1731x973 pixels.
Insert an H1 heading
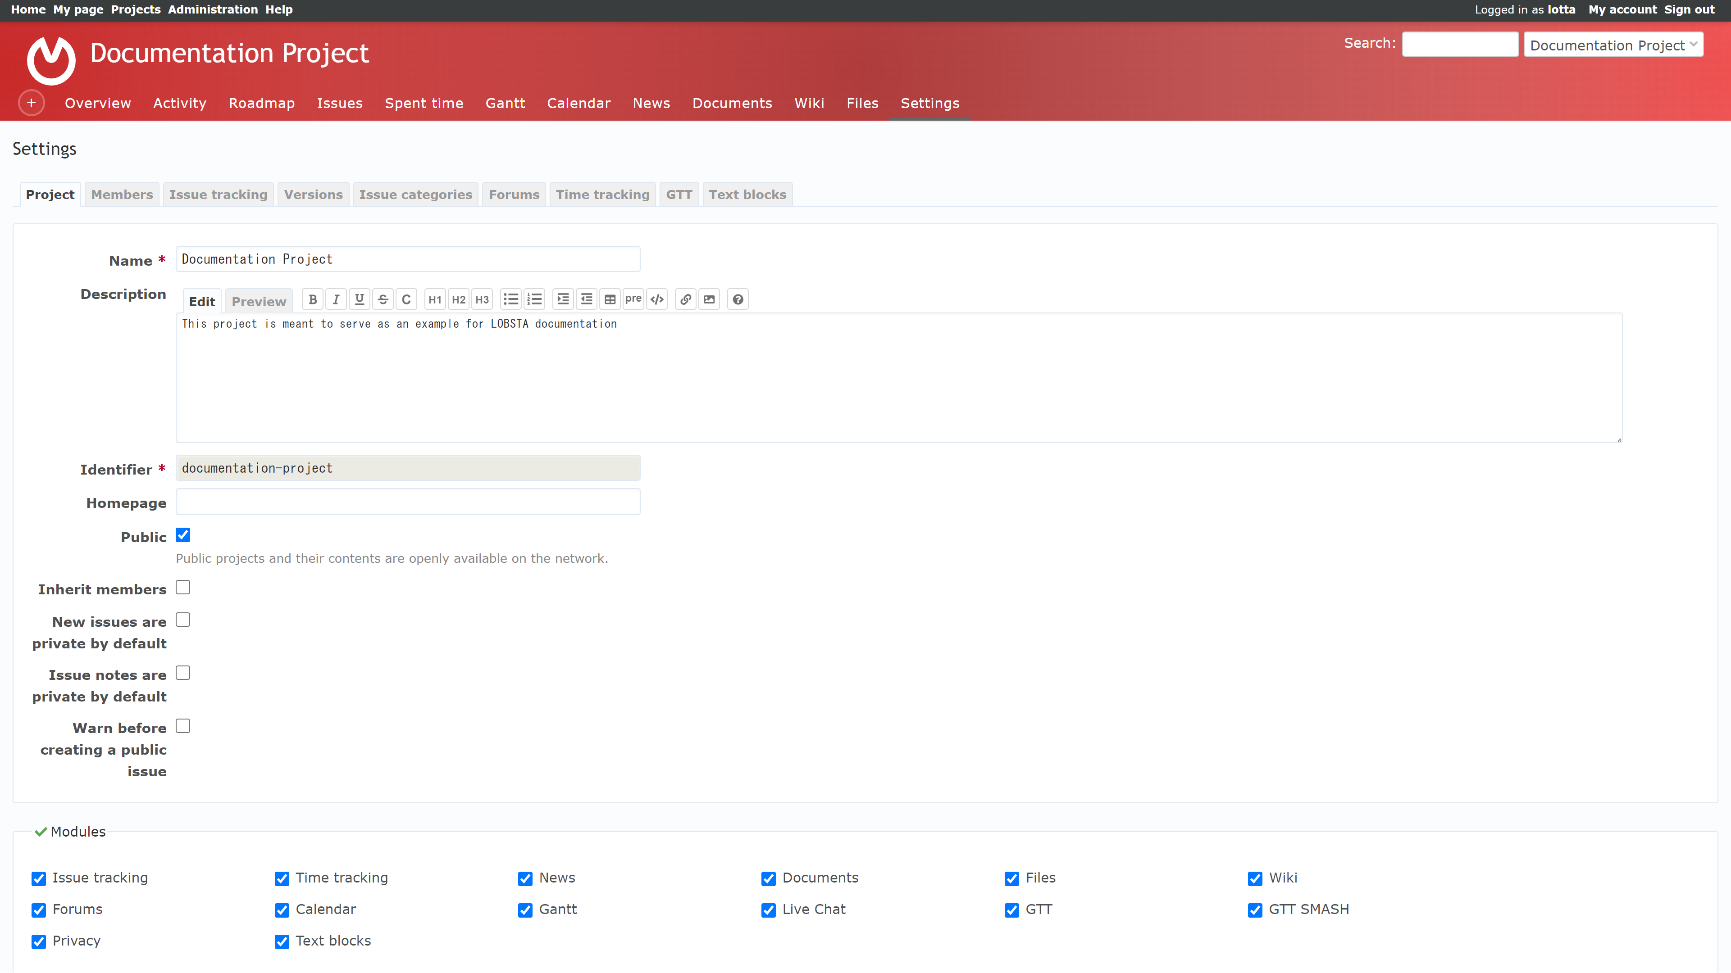pos(435,299)
